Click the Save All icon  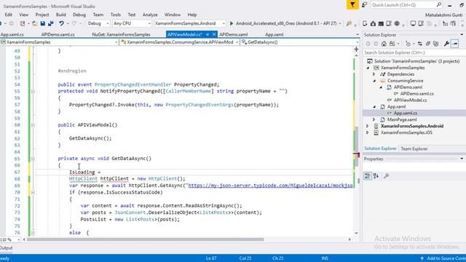tap(50, 23)
